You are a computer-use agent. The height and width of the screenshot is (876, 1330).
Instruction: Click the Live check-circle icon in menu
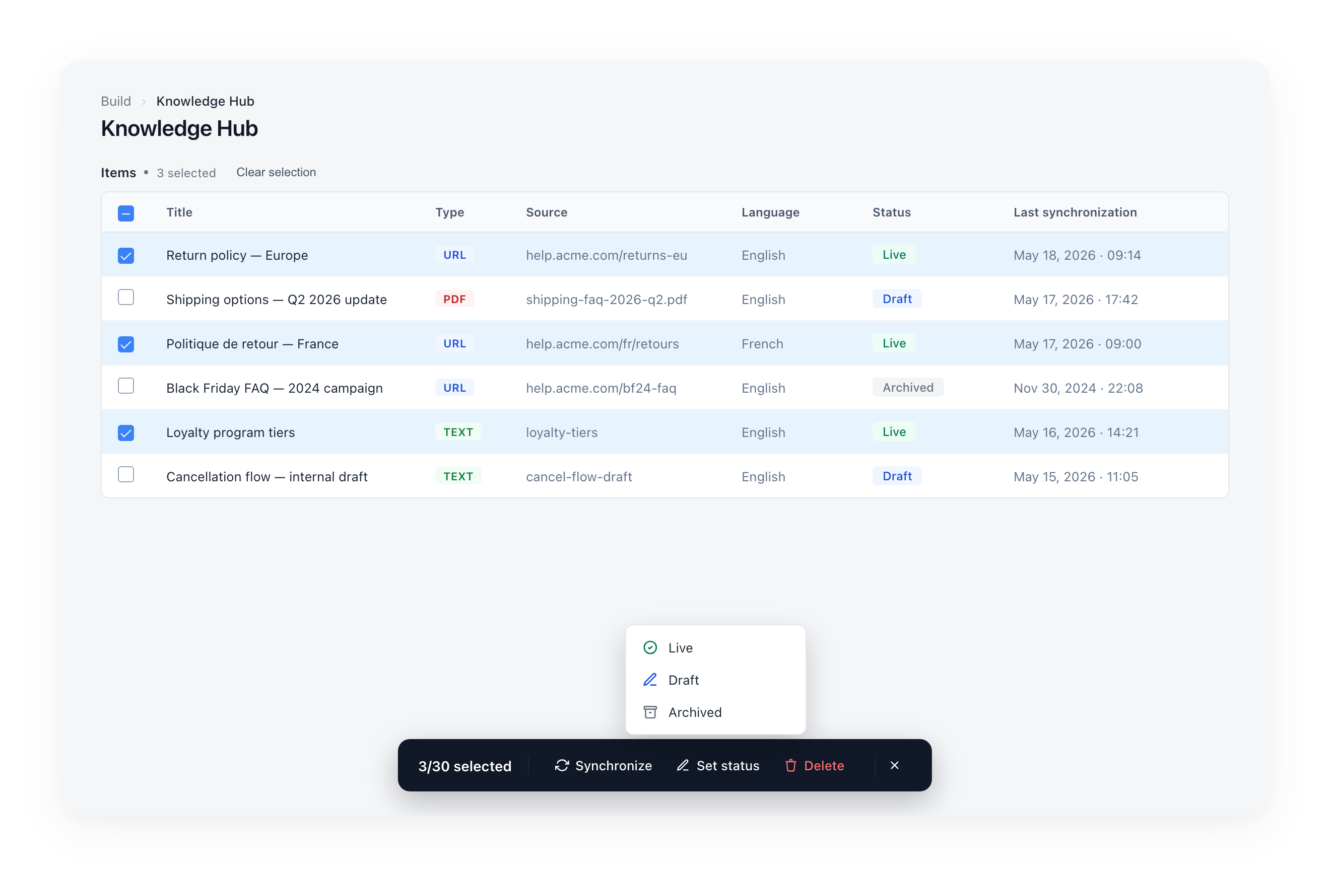coord(649,647)
